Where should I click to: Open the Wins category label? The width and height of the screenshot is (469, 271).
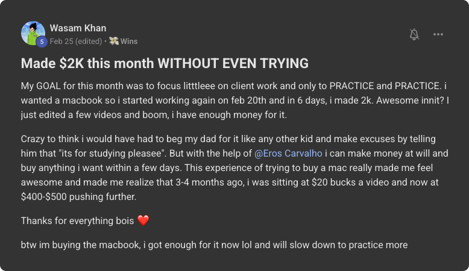click(129, 42)
